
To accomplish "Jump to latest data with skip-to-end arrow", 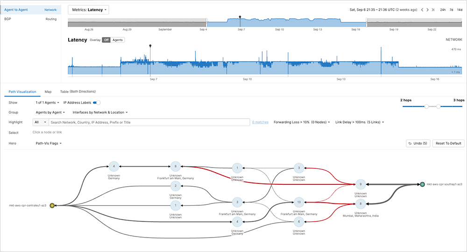I will [x=433, y=10].
